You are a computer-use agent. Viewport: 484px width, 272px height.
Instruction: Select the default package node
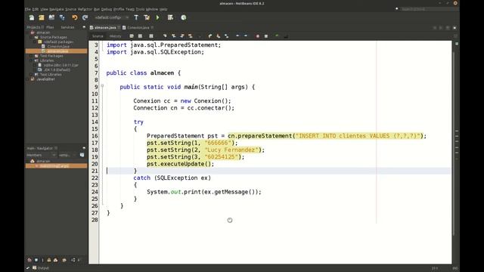pos(58,42)
